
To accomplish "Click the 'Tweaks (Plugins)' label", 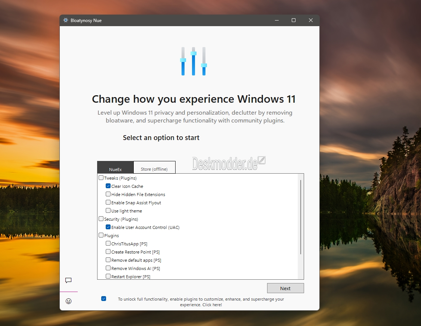I will coord(120,178).
